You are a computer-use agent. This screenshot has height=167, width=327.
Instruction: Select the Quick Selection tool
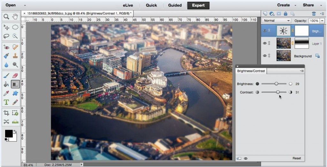click(x=15, y=36)
